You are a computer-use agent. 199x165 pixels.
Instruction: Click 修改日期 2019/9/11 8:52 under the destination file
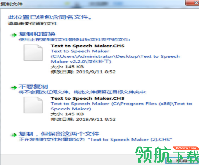point(83,119)
